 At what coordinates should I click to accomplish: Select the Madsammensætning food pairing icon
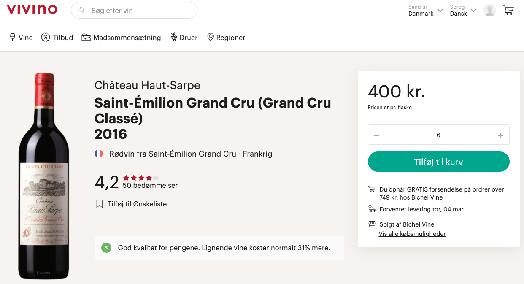[86, 37]
